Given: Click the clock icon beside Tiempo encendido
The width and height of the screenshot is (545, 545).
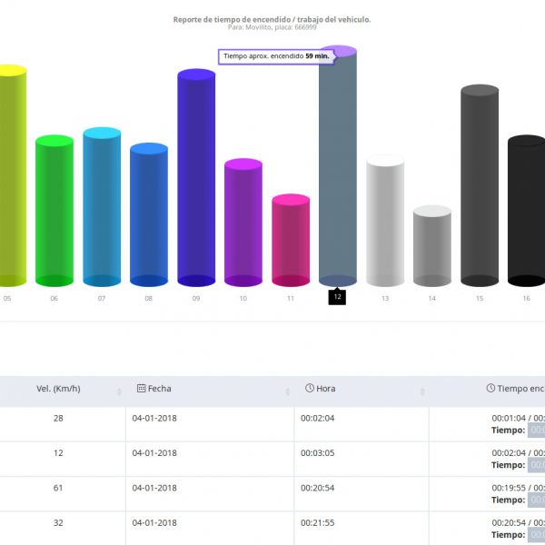Looking at the screenshot, I should tap(490, 389).
